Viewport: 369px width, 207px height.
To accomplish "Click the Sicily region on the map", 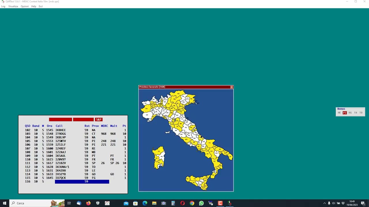I will point(198,182).
